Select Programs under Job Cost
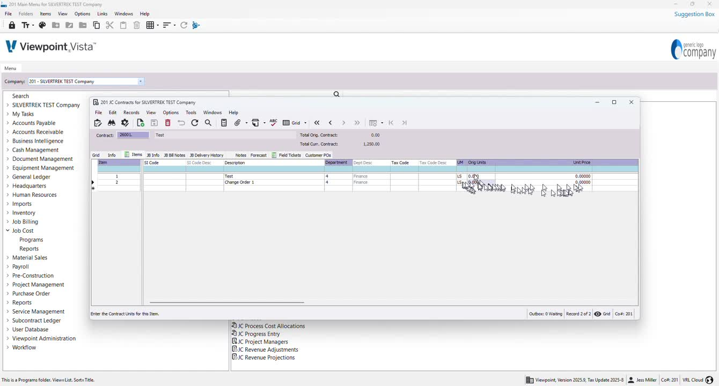 point(31,240)
